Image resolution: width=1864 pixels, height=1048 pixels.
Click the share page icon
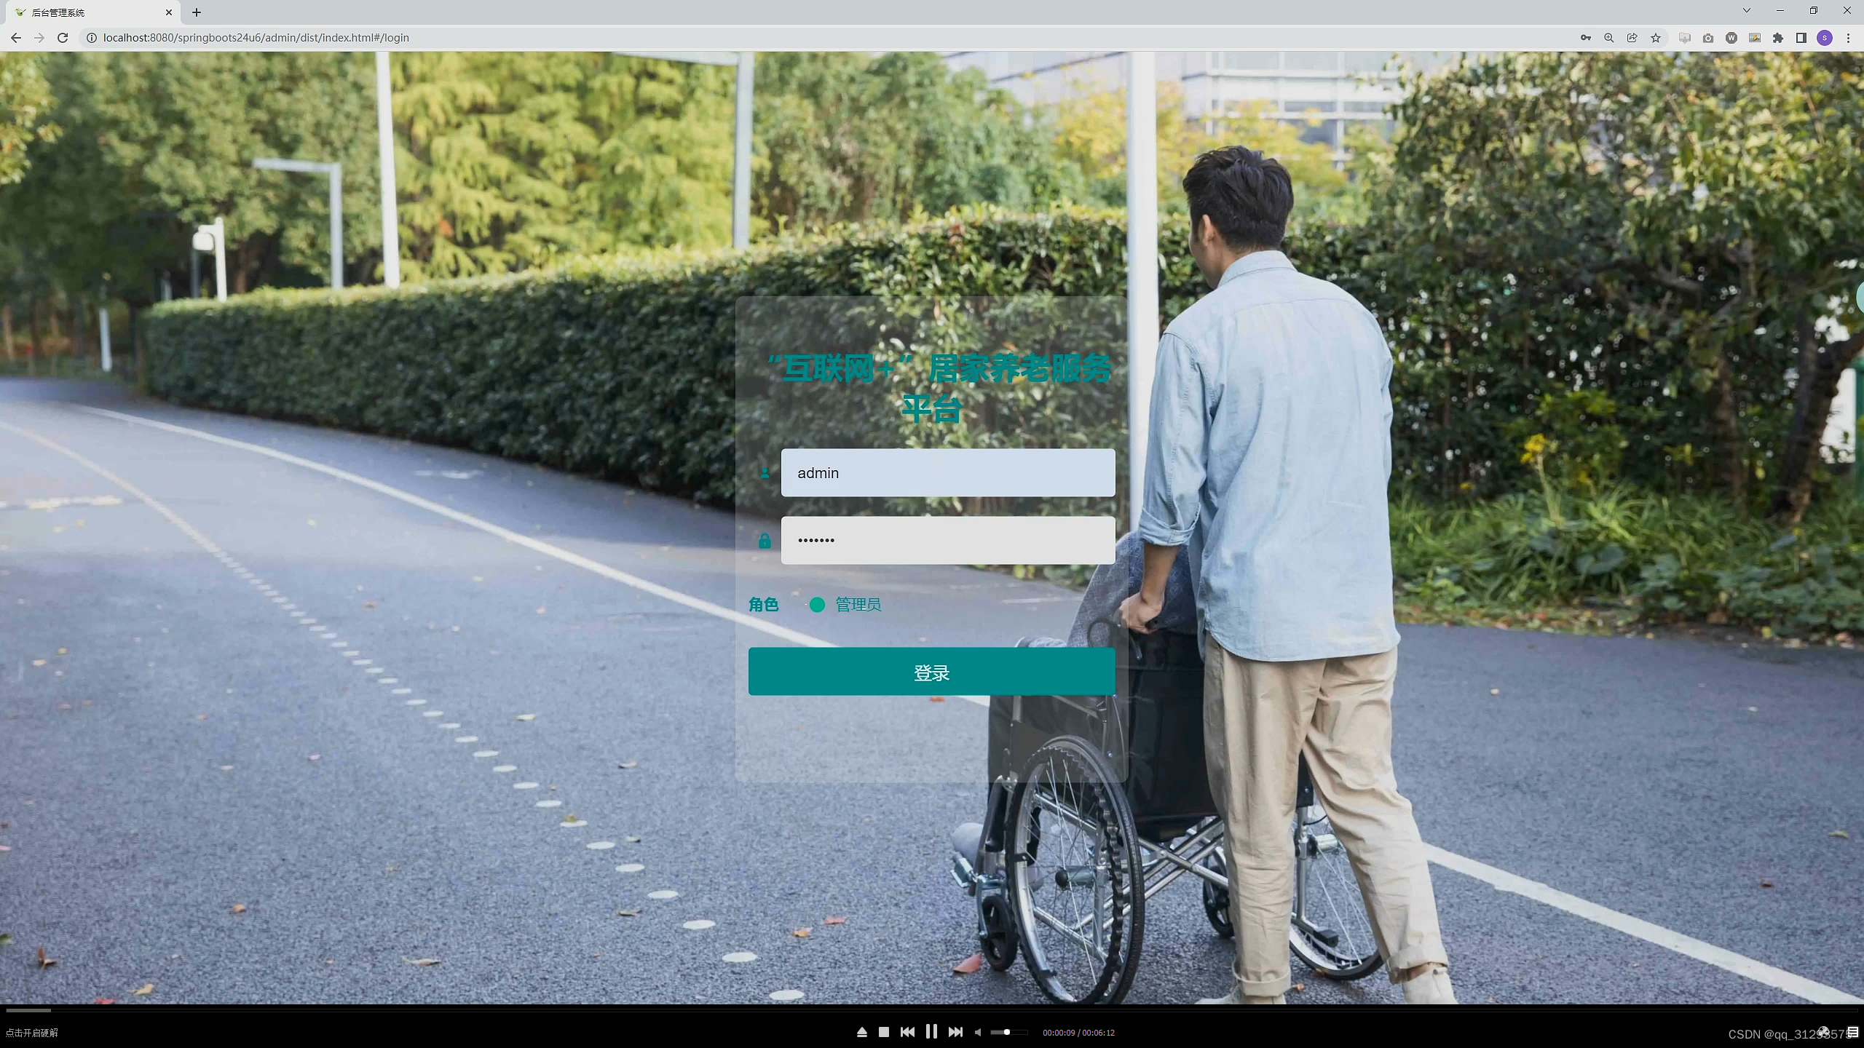(1632, 38)
